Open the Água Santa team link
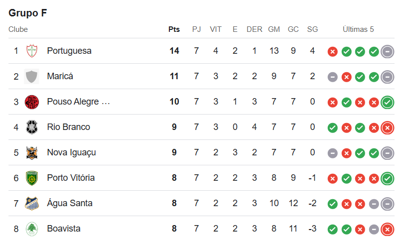Screen dimensions: 406x245 pyautogui.click(x=70, y=203)
